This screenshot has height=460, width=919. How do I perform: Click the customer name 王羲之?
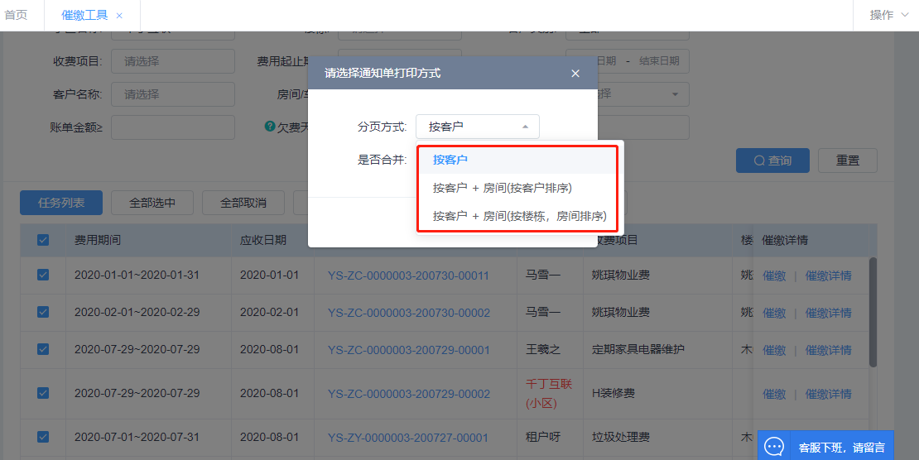(543, 350)
